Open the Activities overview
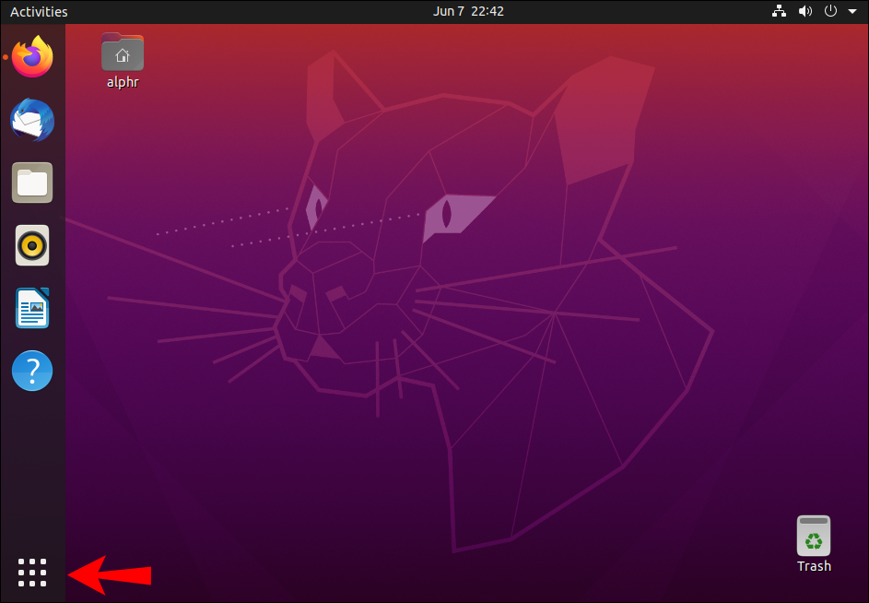The height and width of the screenshot is (603, 869). click(39, 12)
